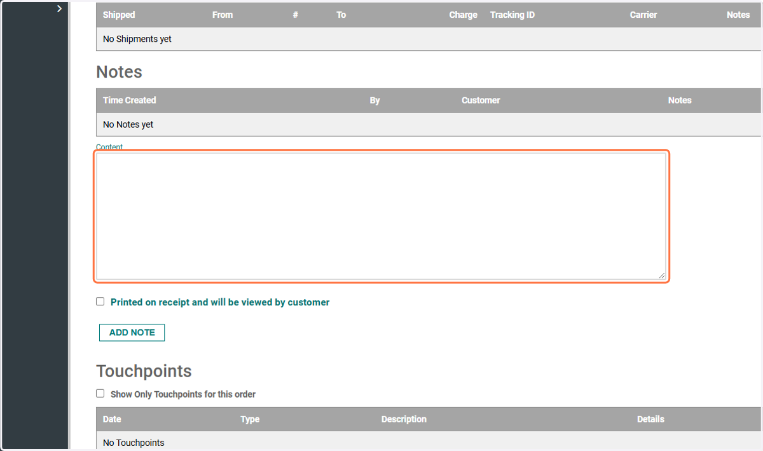Click the From column header in Shipments
The image size is (763, 451).
tap(223, 15)
